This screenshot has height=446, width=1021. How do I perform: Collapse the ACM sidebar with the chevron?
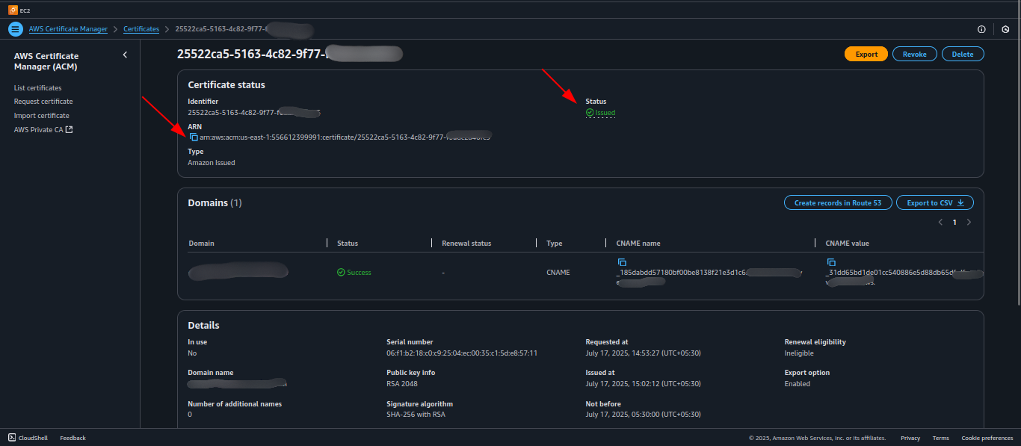(x=125, y=55)
